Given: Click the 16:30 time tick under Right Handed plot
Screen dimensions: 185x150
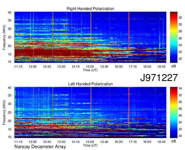Looking at the screenshot, I should point(119,67).
